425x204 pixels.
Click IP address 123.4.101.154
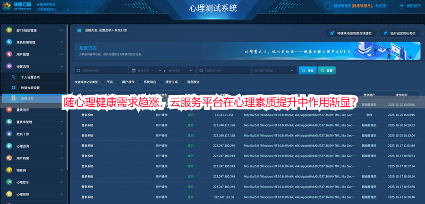coord(224,115)
